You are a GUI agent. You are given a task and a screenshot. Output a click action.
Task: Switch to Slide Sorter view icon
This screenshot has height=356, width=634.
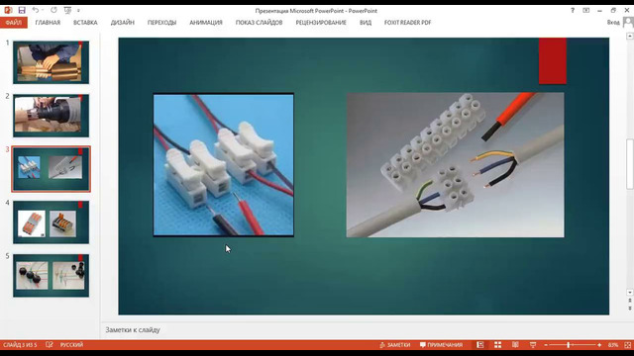pos(497,345)
